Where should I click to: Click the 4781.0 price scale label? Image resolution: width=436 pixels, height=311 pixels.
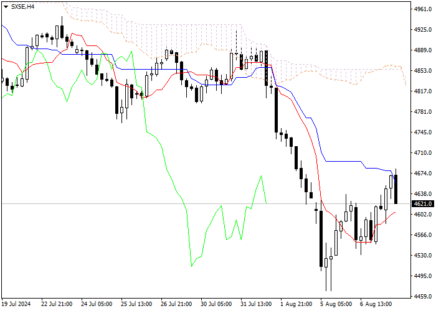coord(423,111)
